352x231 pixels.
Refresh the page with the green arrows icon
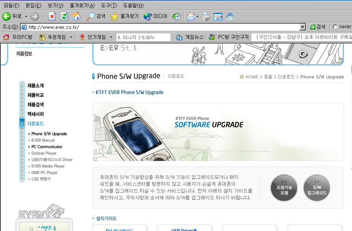[x=64, y=16]
